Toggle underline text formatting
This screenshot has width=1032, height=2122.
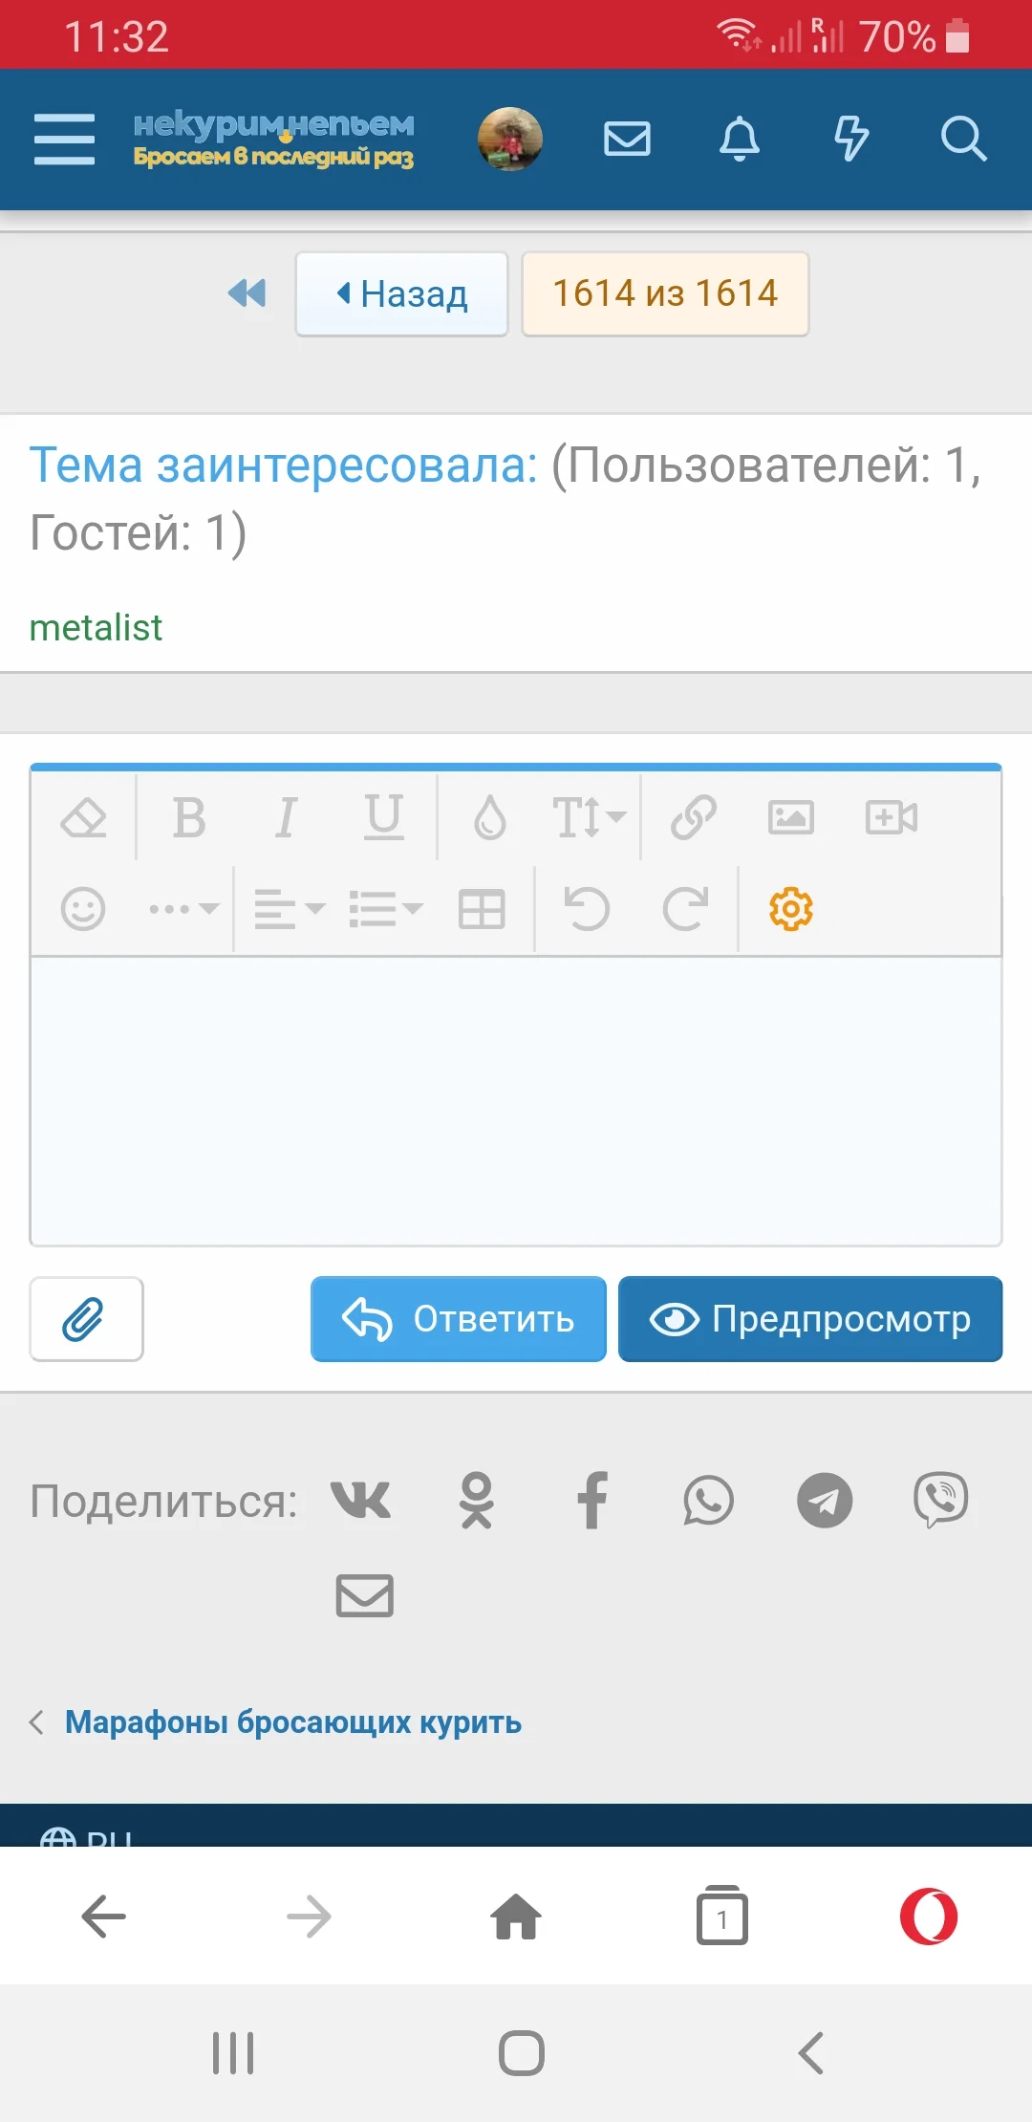[384, 817]
